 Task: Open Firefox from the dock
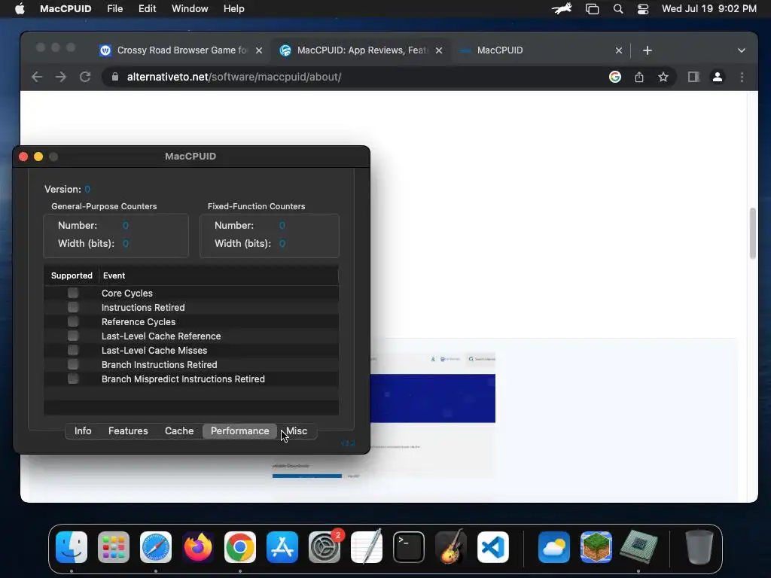pyautogui.click(x=198, y=547)
